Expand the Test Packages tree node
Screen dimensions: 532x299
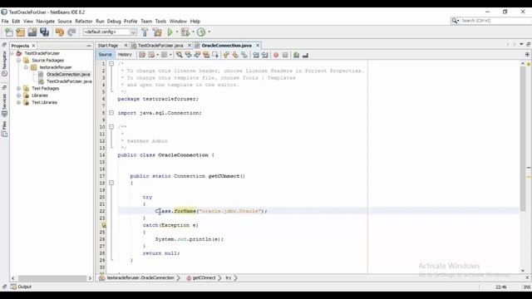(18, 89)
